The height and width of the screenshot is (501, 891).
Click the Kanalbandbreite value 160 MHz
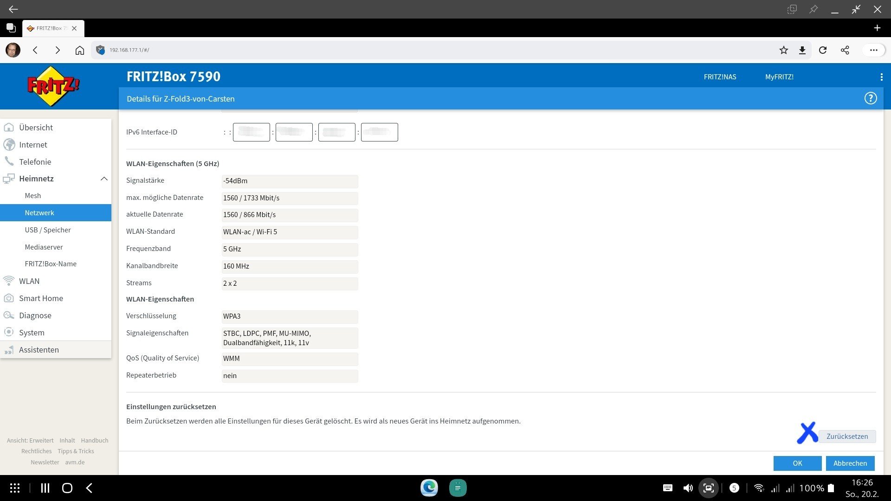point(290,266)
